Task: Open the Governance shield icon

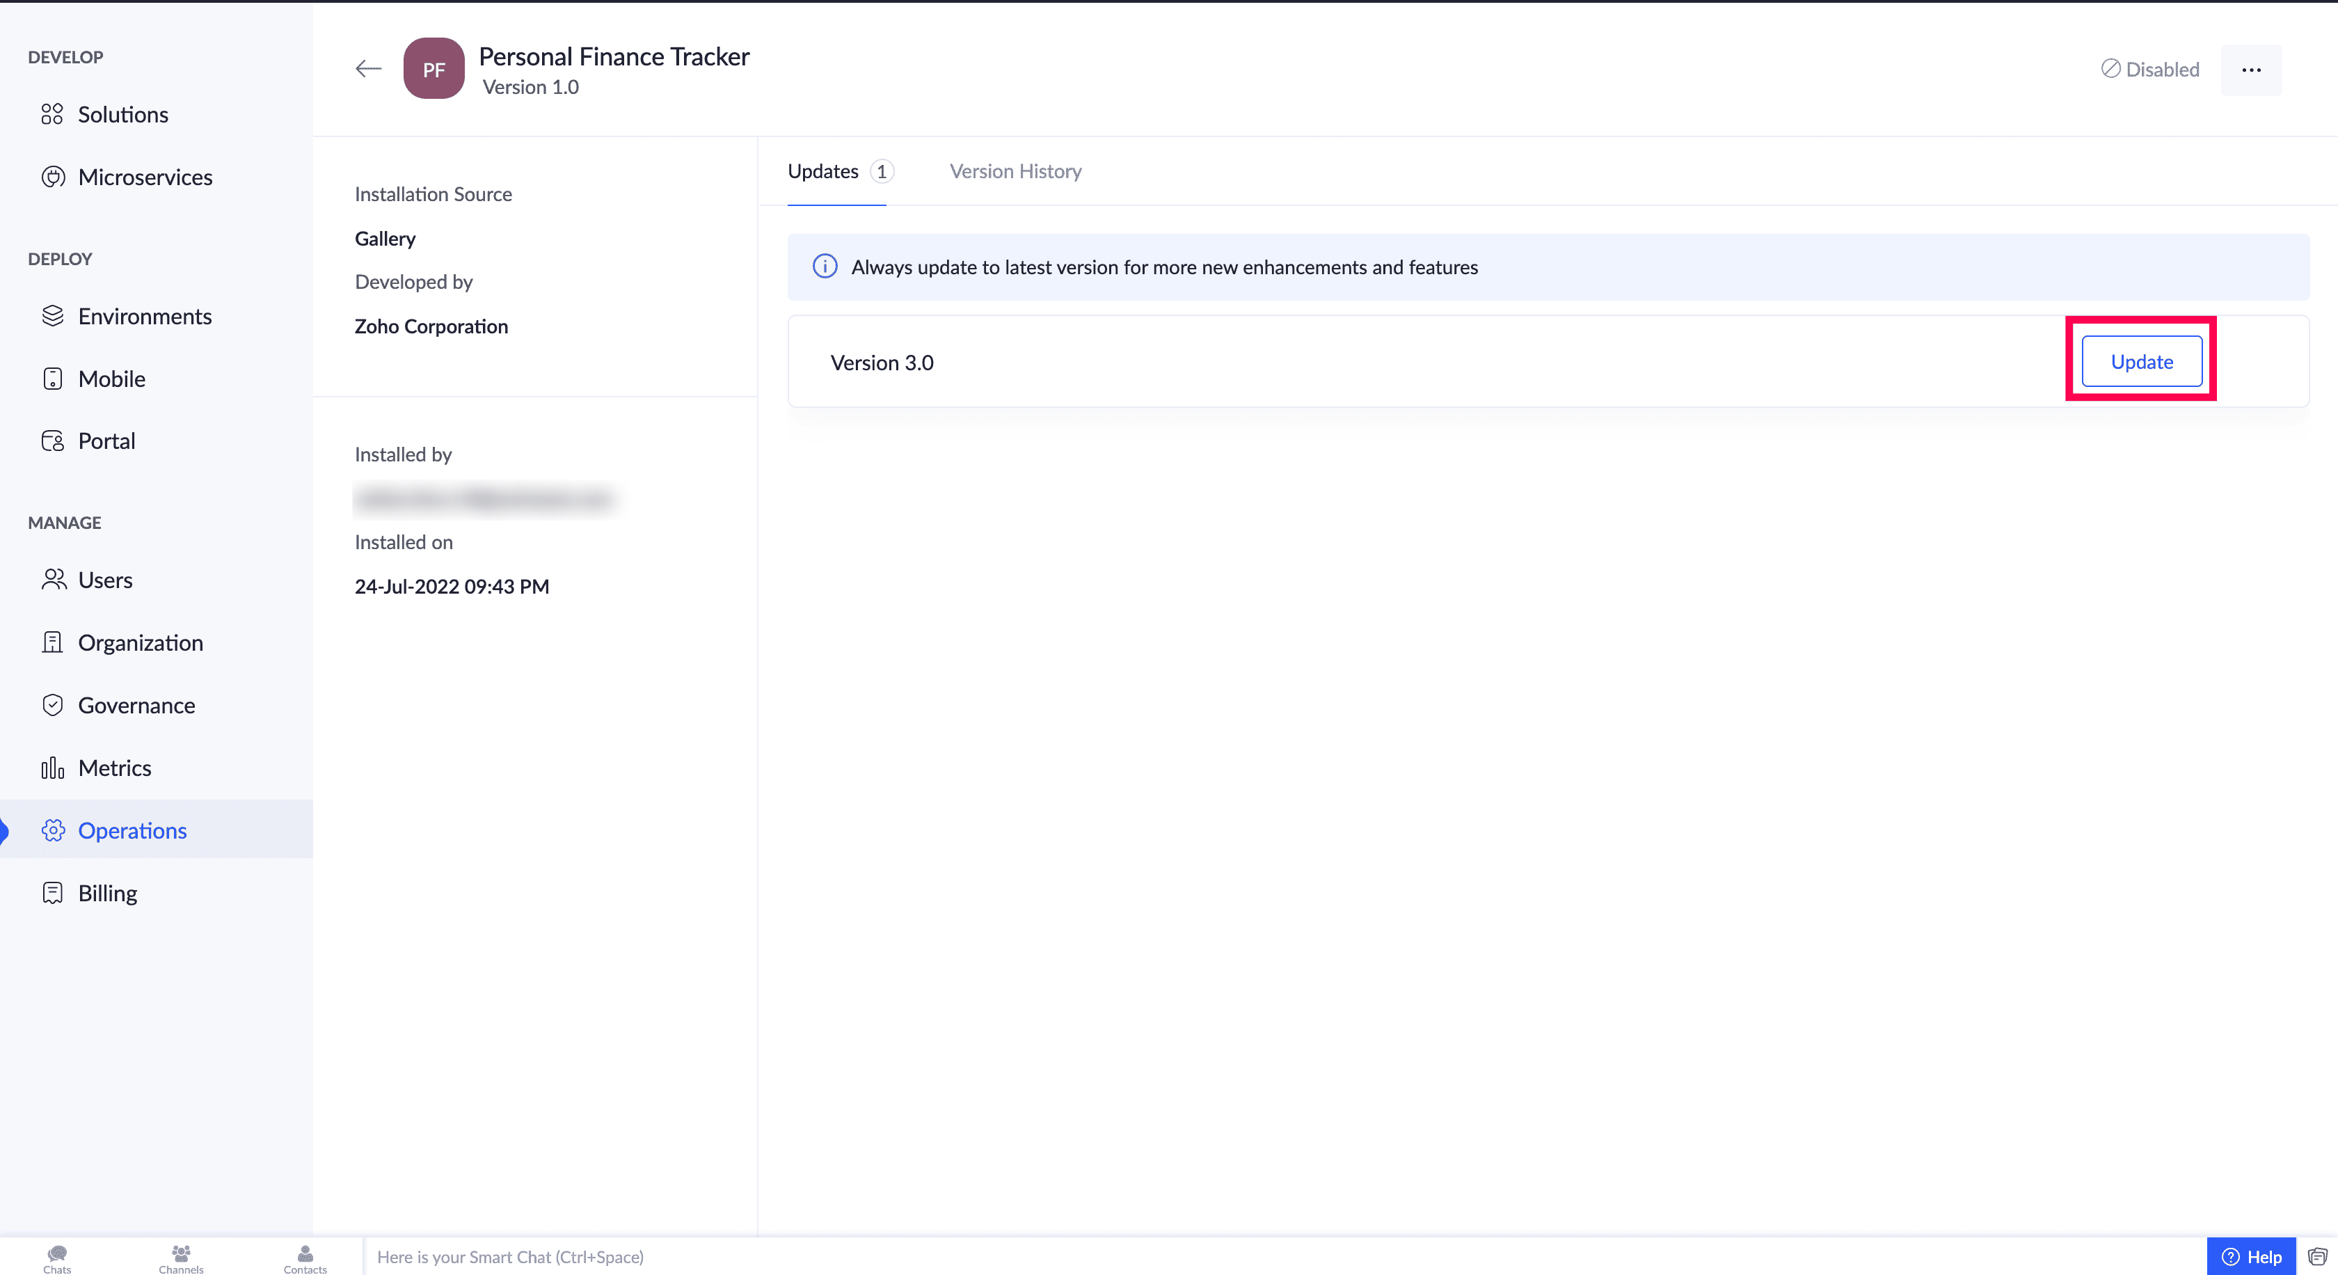Action: pos(53,705)
